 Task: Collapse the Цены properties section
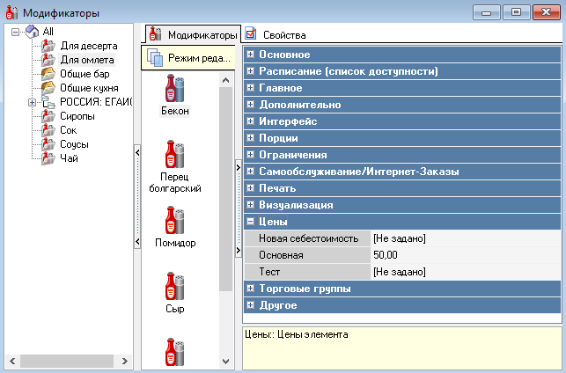[x=251, y=223]
